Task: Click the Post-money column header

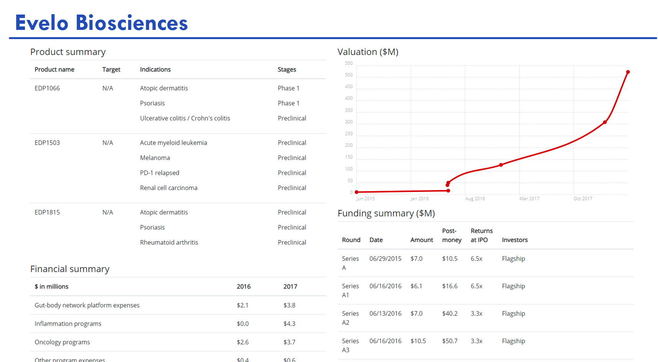Action: 452,235
